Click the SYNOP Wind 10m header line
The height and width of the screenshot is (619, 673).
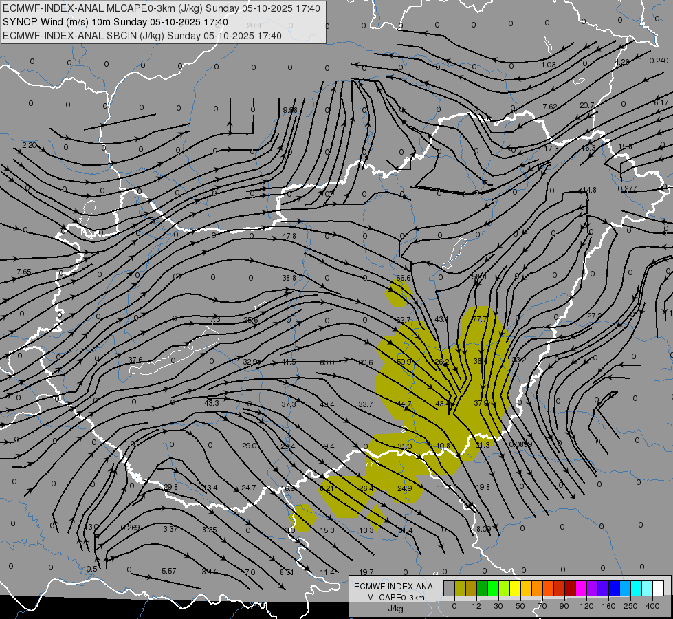tap(115, 22)
